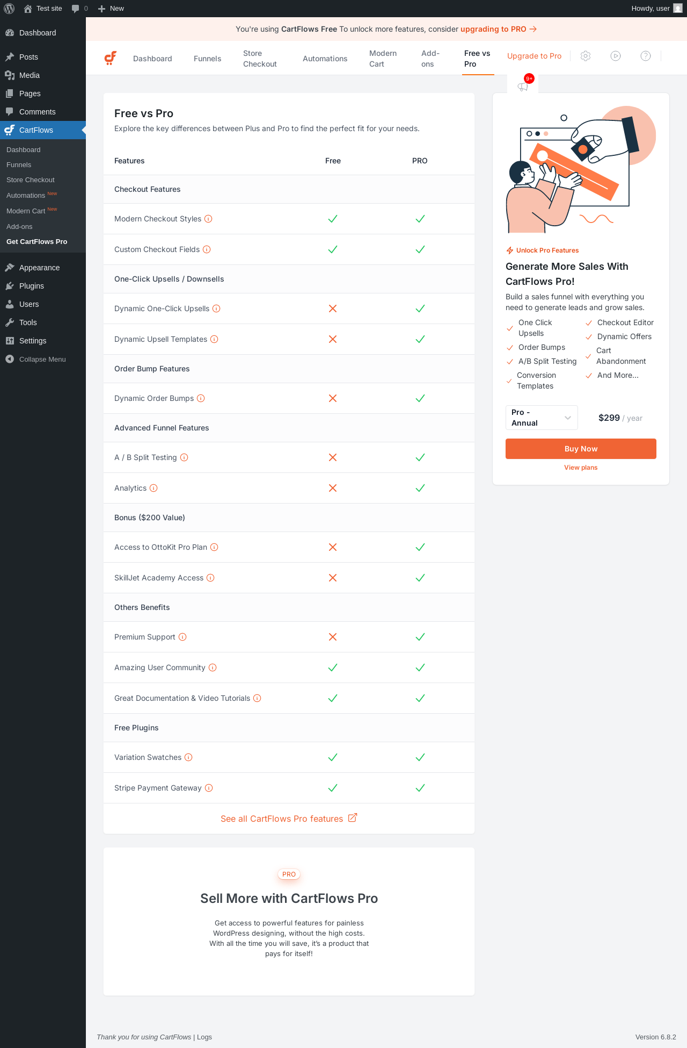687x1048 pixels.
Task: Show info for Dynamic Order Bumps
Action: point(201,398)
